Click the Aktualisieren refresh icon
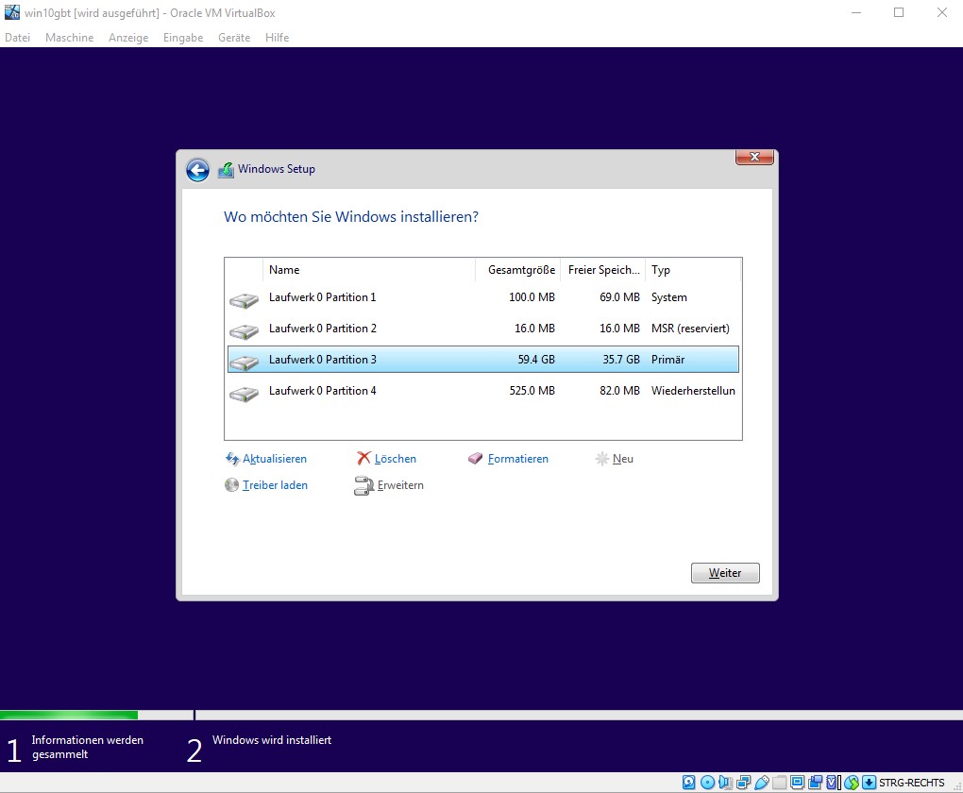Screen dimensions: 963x793 pyautogui.click(x=232, y=458)
